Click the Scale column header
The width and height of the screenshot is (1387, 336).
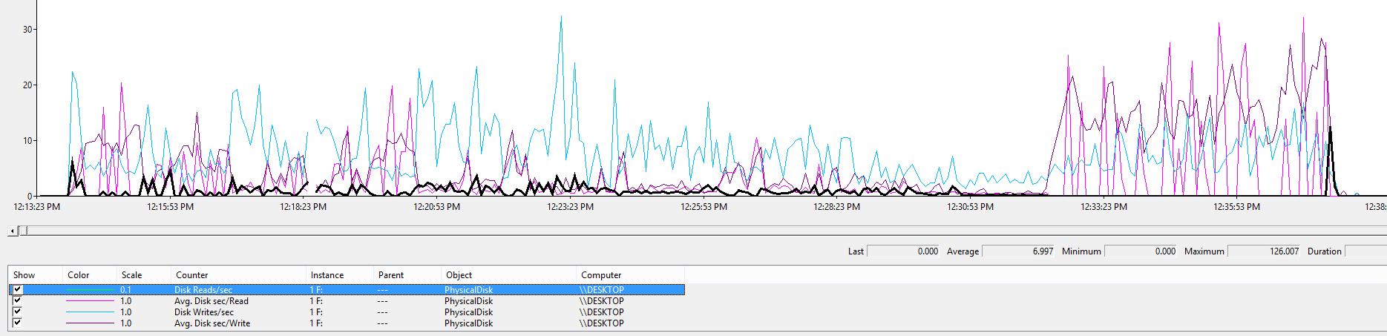(x=131, y=275)
